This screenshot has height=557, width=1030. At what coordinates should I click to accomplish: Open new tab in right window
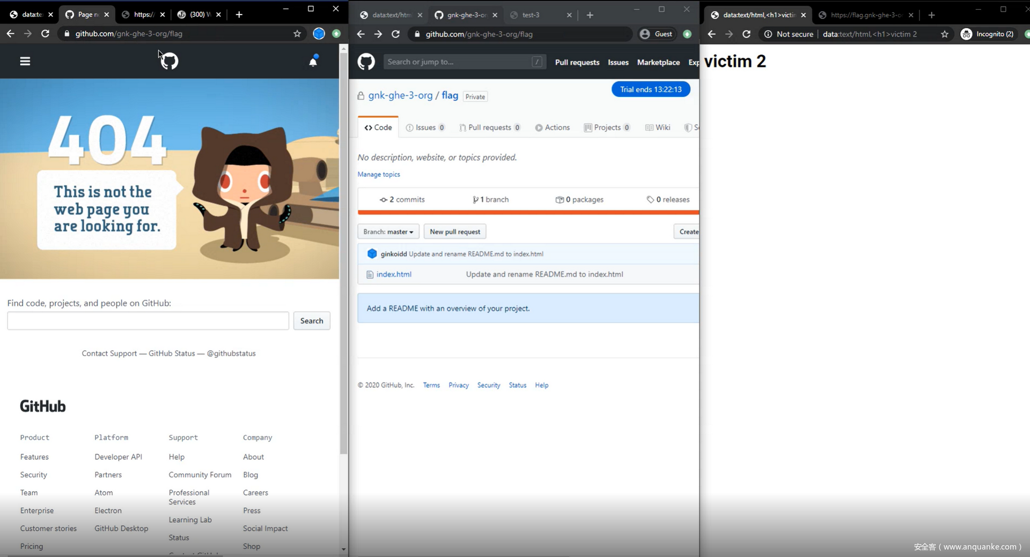coord(932,15)
